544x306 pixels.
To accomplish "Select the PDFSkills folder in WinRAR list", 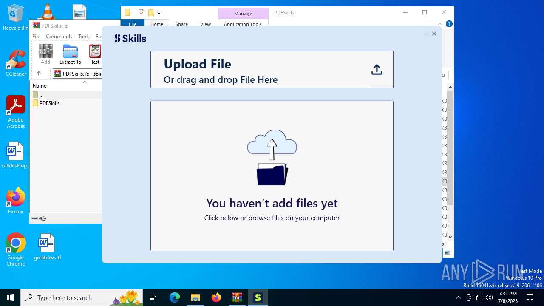I will tap(49, 103).
